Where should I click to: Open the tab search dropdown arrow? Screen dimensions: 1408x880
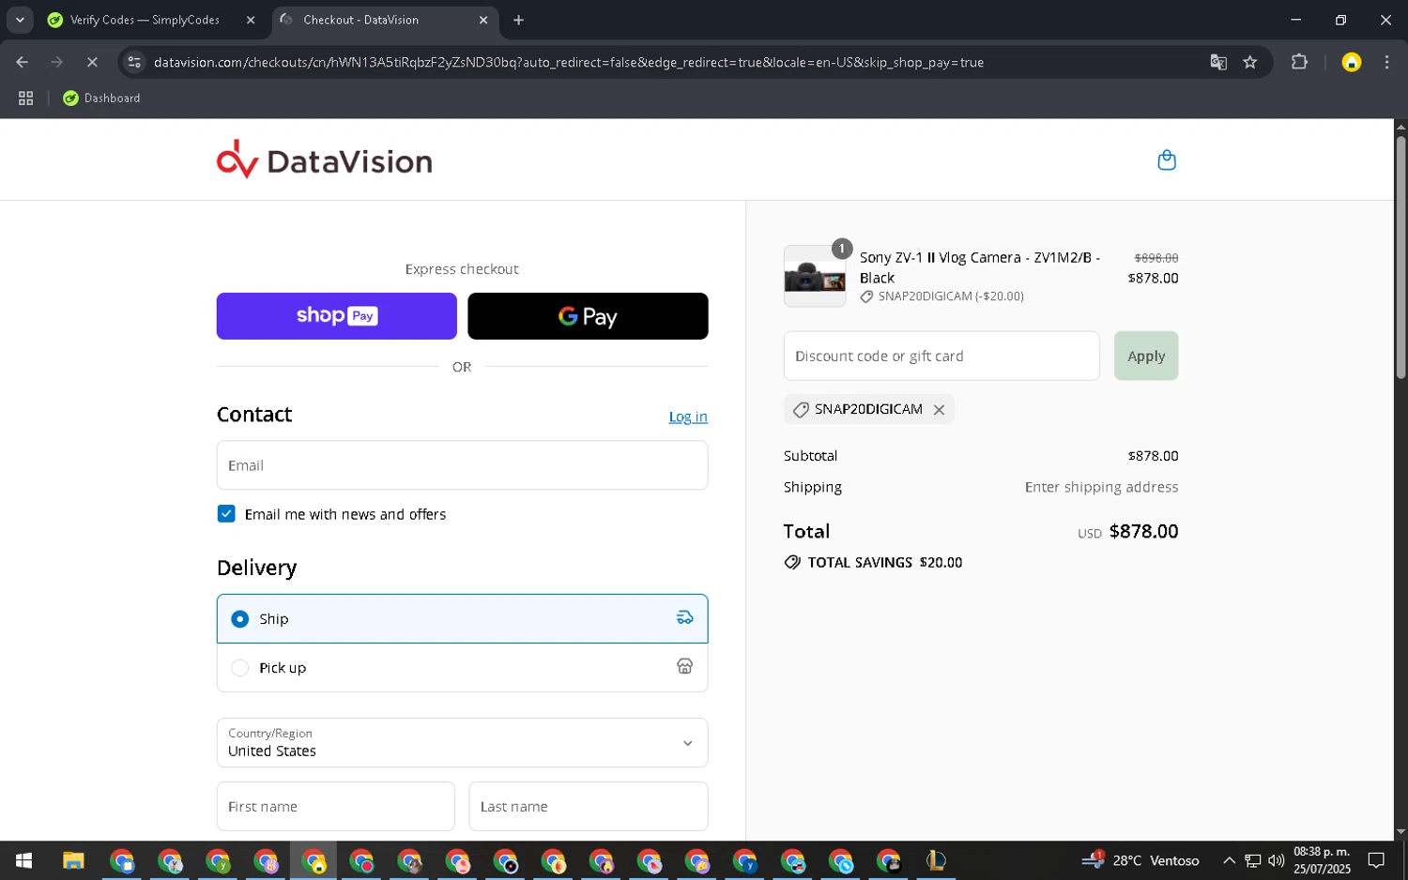(20, 20)
